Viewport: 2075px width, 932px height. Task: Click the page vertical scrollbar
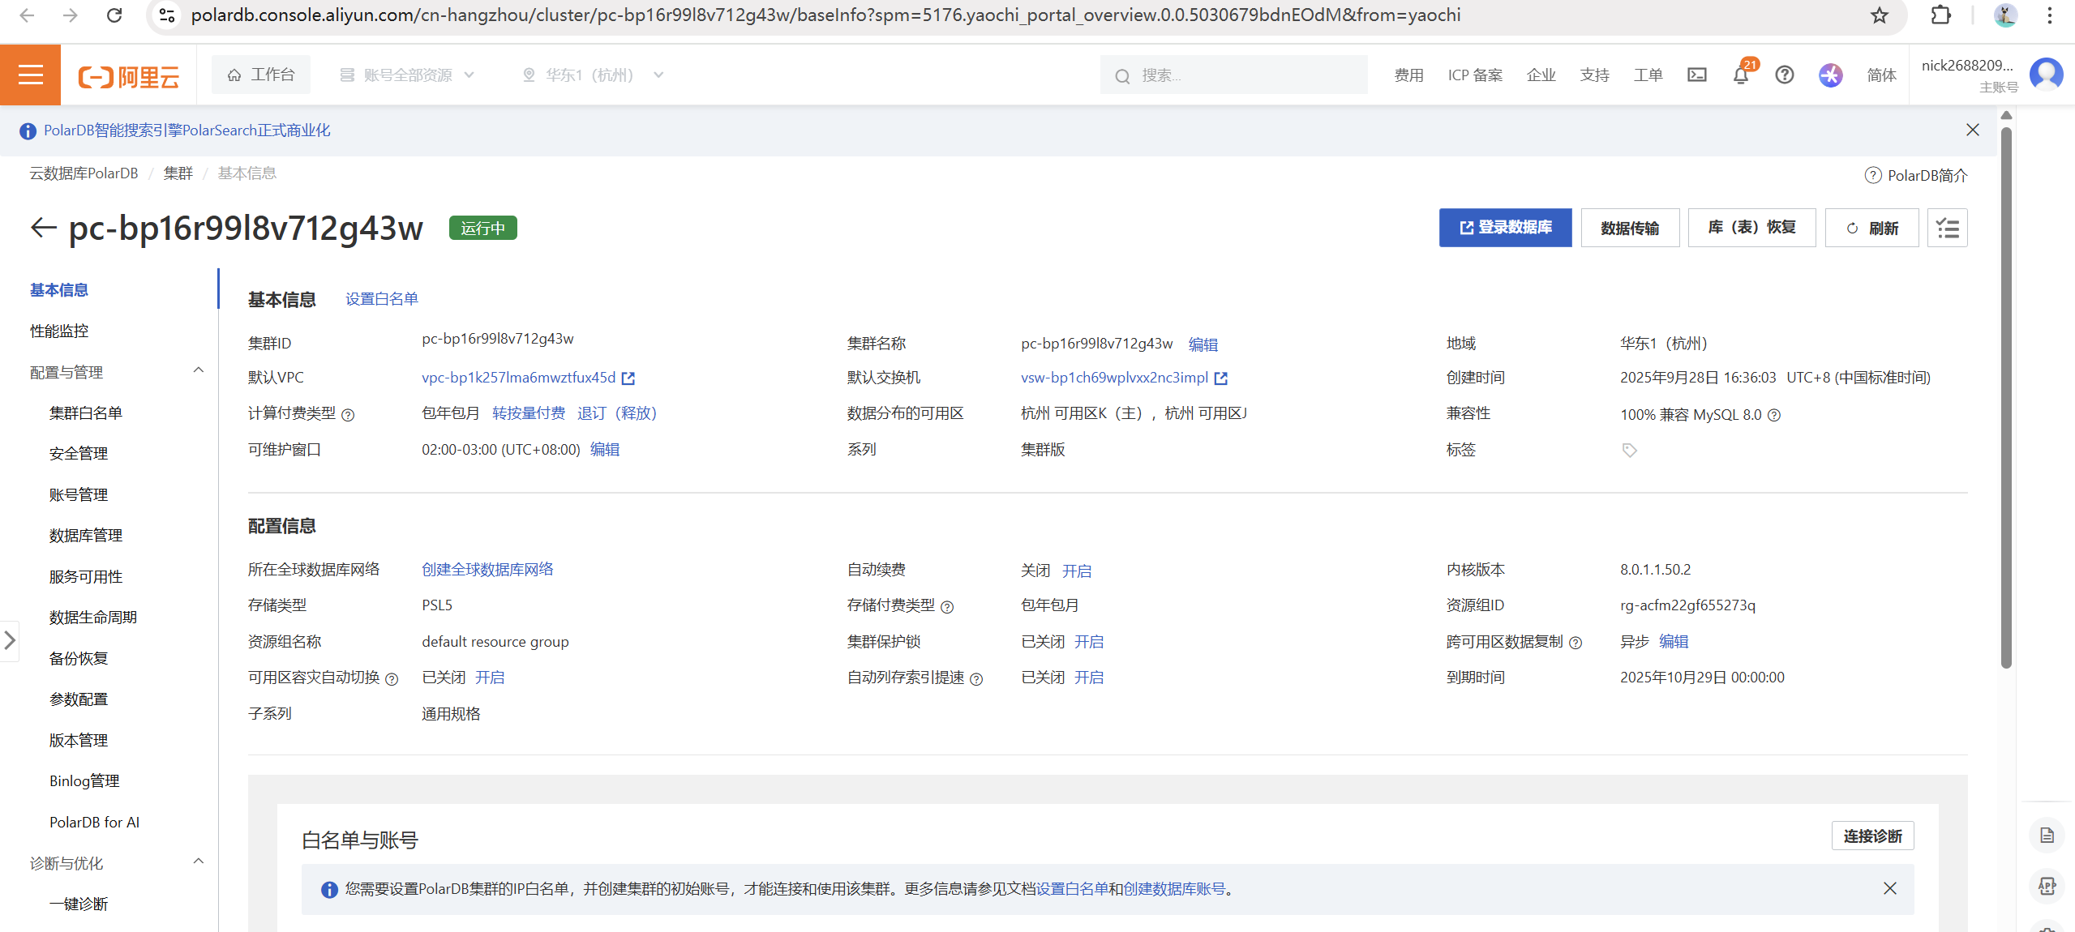pos(2006,397)
